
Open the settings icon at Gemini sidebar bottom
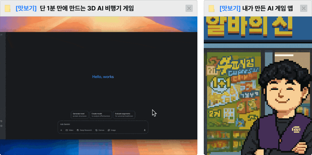pos(1,126)
